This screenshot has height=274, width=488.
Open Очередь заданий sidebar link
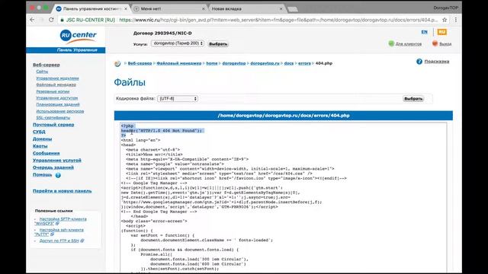click(53, 167)
